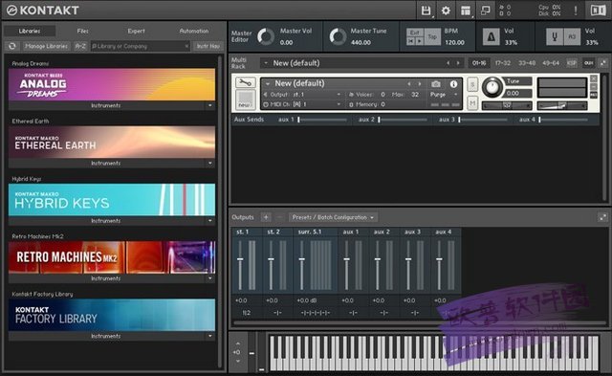Open Retro Machines Mk2 Instruments dropdown arrow
The image size is (612, 376).
pos(210,278)
